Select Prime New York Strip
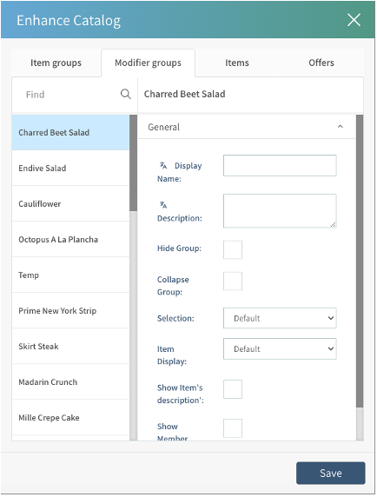Viewport: 377px width, 497px height. point(70,311)
